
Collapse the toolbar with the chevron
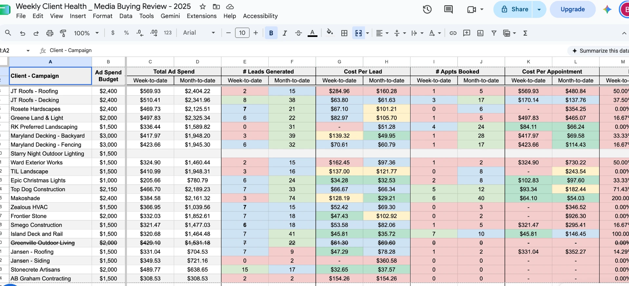coord(624,33)
